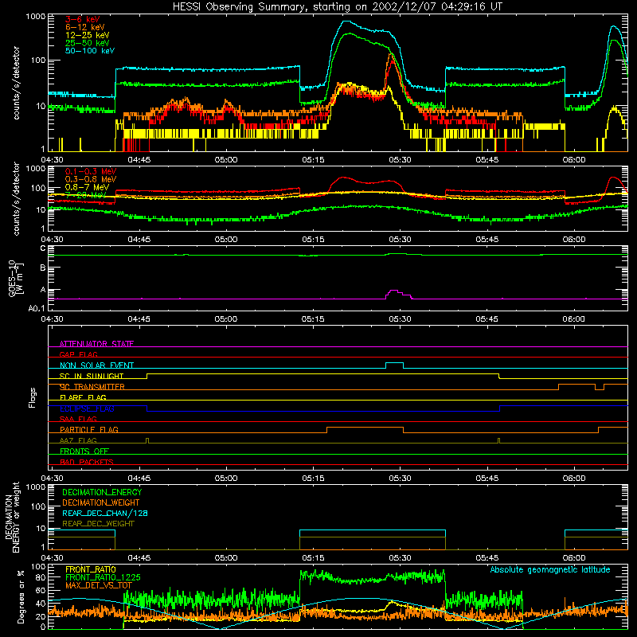
Task: Select the ATTENUATOR_STATE flag label
Action: tap(96, 344)
